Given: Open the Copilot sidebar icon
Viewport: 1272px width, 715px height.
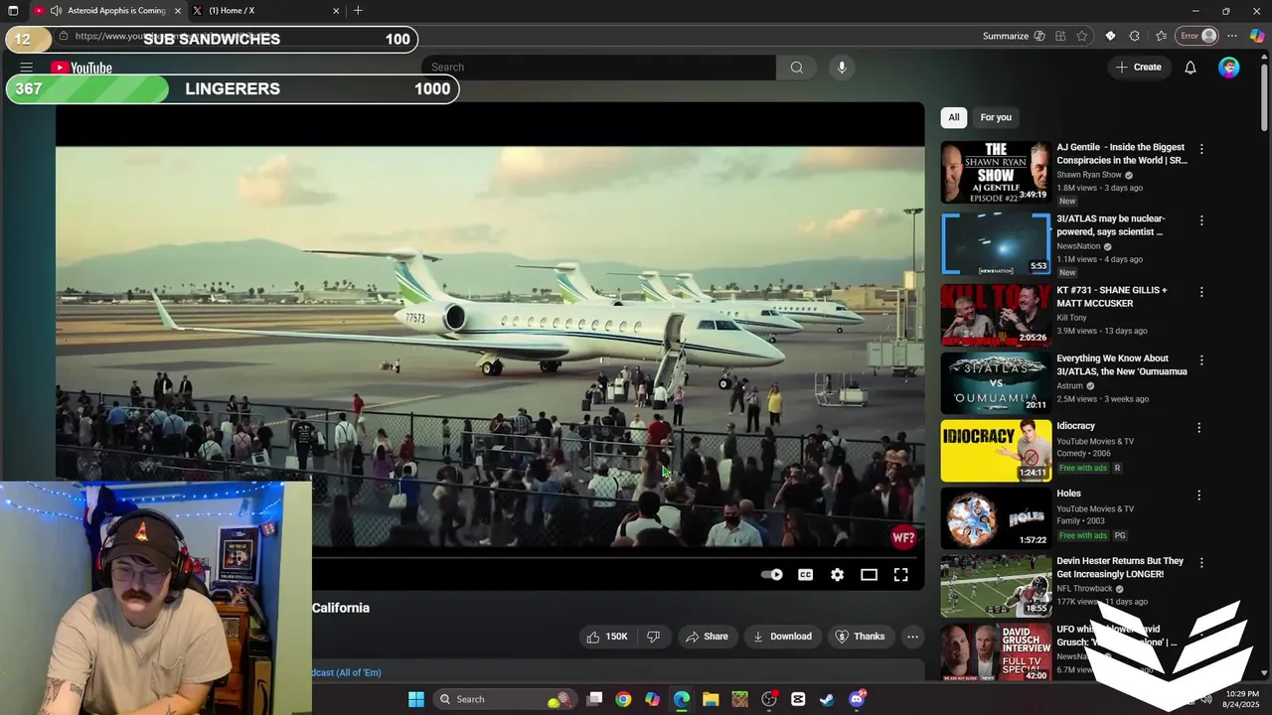Looking at the screenshot, I should coord(1256,36).
